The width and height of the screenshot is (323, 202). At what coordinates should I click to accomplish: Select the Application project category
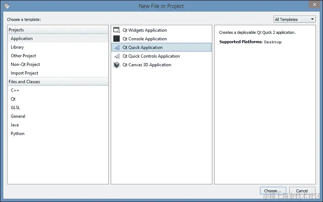click(x=58, y=39)
